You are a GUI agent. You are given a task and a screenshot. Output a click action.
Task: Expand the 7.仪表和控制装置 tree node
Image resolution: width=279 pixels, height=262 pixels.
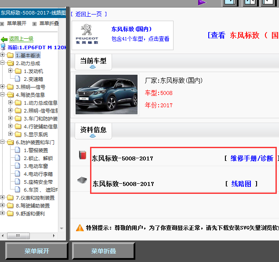tap(2, 197)
